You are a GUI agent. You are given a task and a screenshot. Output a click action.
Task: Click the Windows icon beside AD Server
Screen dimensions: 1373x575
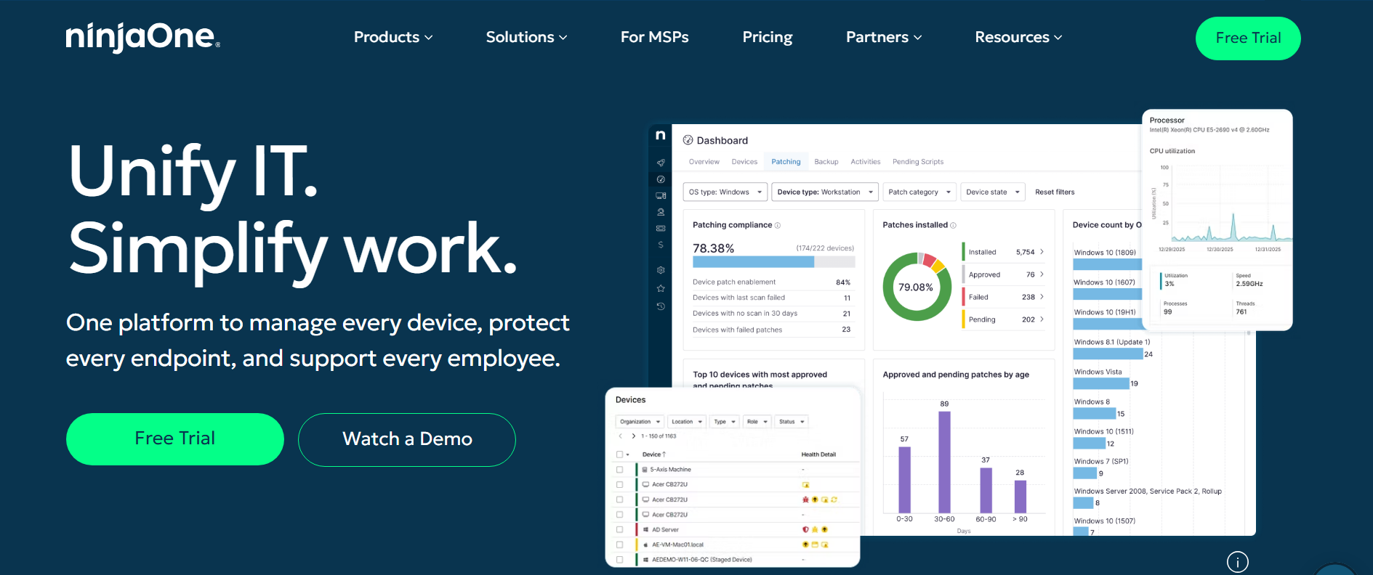tap(645, 530)
